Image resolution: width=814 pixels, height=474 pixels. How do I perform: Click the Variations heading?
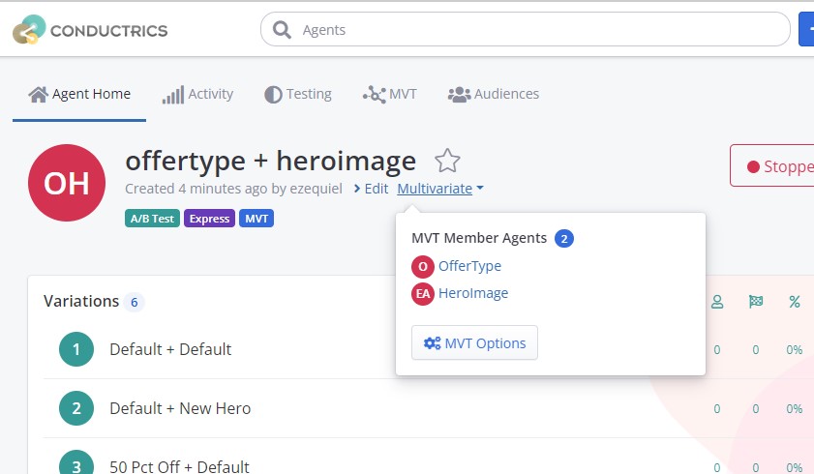click(x=81, y=301)
